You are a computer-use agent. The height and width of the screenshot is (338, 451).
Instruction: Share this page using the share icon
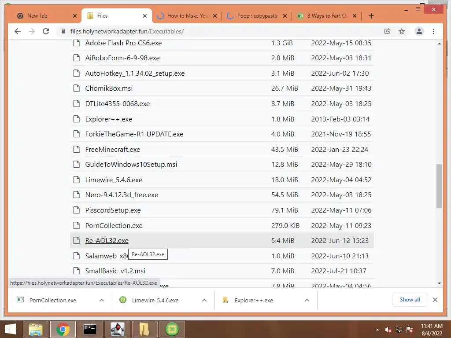[388, 31]
